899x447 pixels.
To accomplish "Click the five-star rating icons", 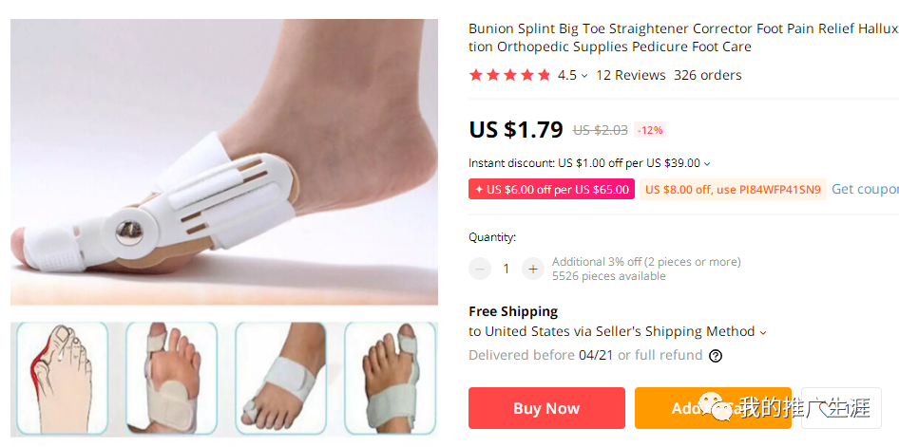I will tap(510, 75).
